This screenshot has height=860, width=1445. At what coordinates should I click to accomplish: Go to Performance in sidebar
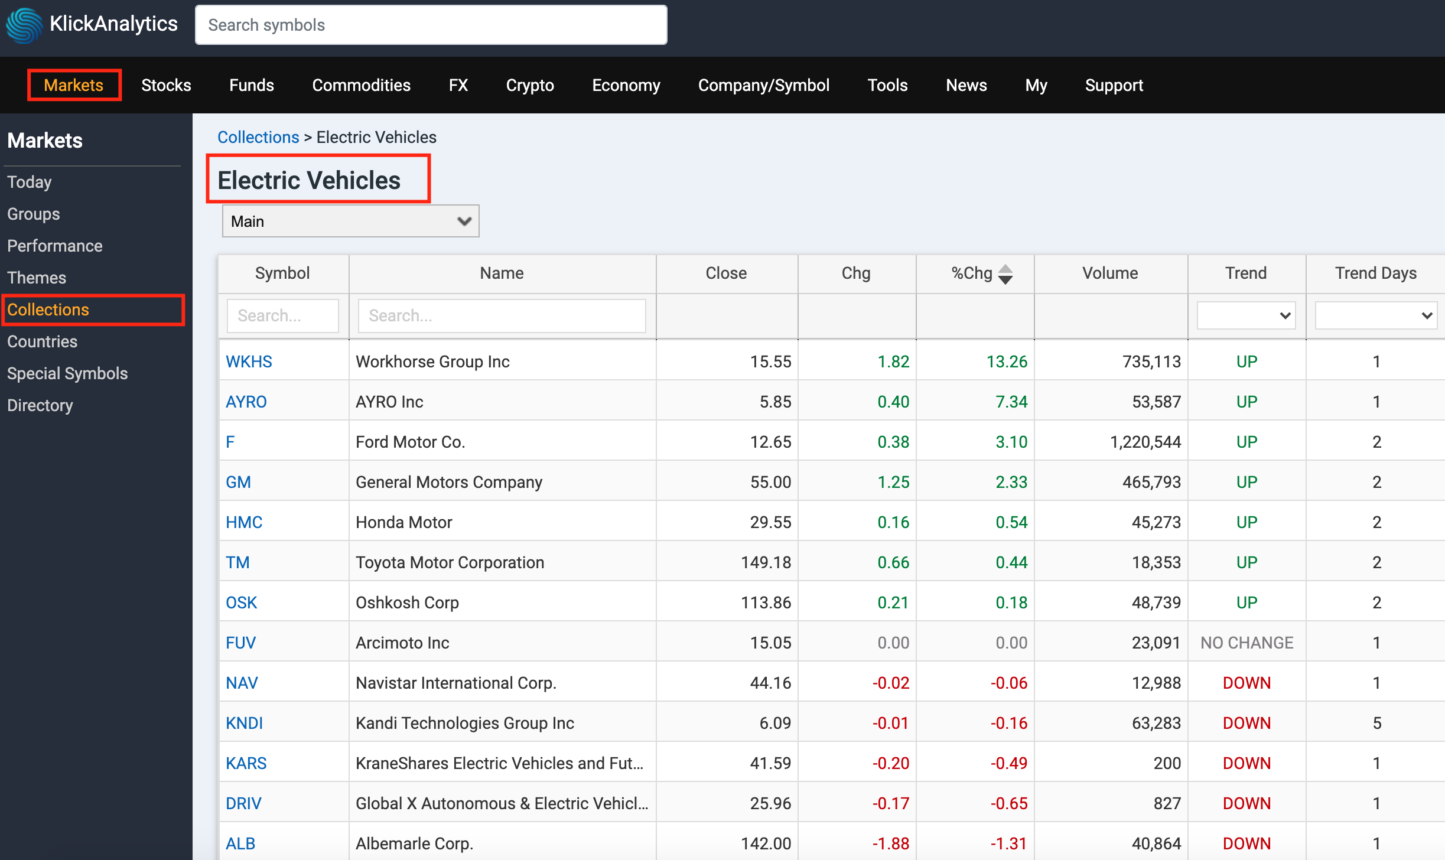tap(55, 246)
